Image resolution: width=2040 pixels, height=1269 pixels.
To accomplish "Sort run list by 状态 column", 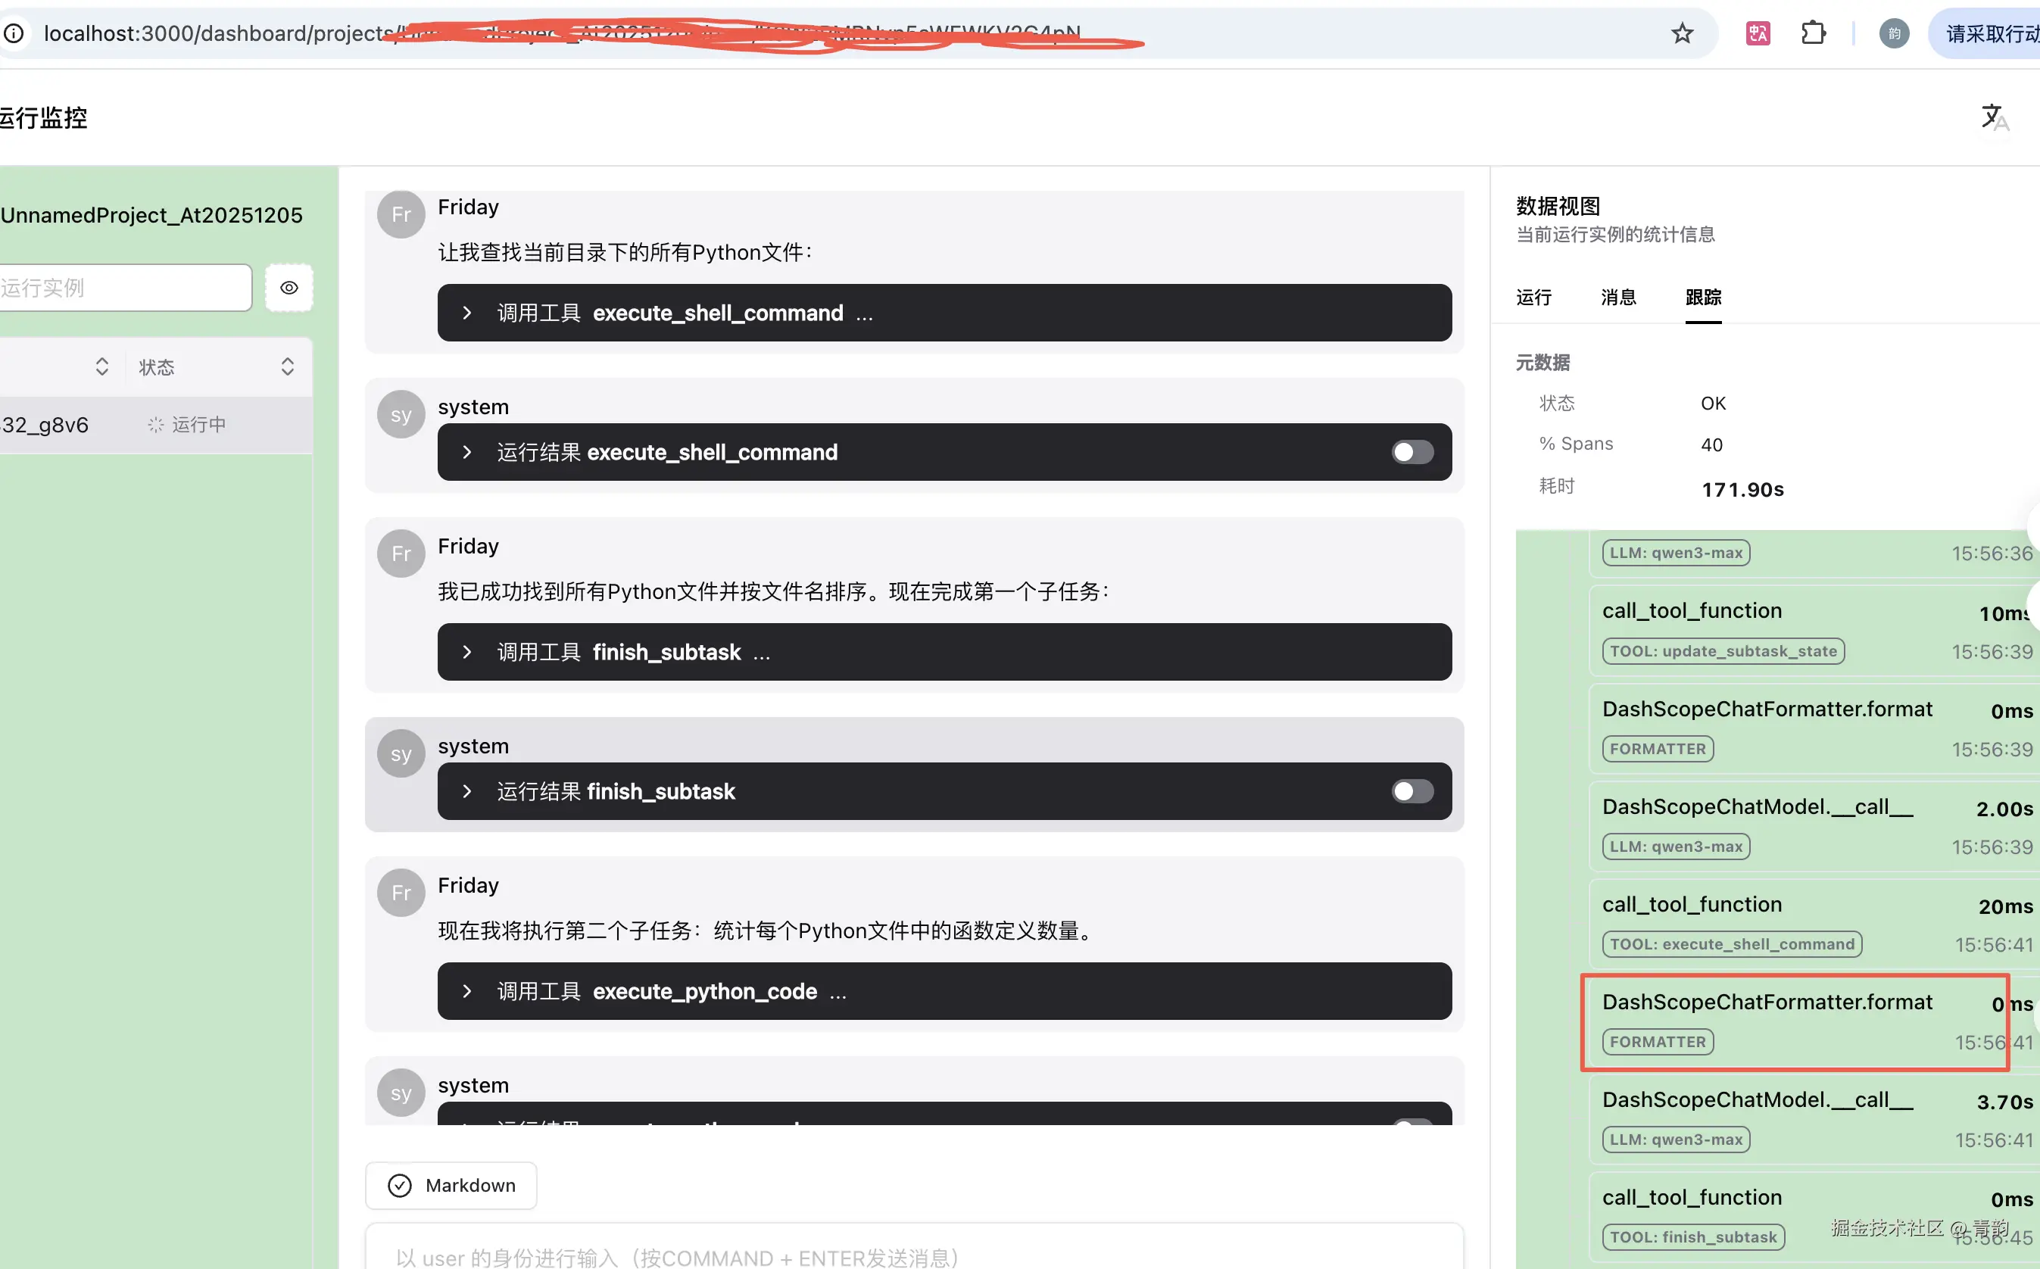I will tap(287, 366).
